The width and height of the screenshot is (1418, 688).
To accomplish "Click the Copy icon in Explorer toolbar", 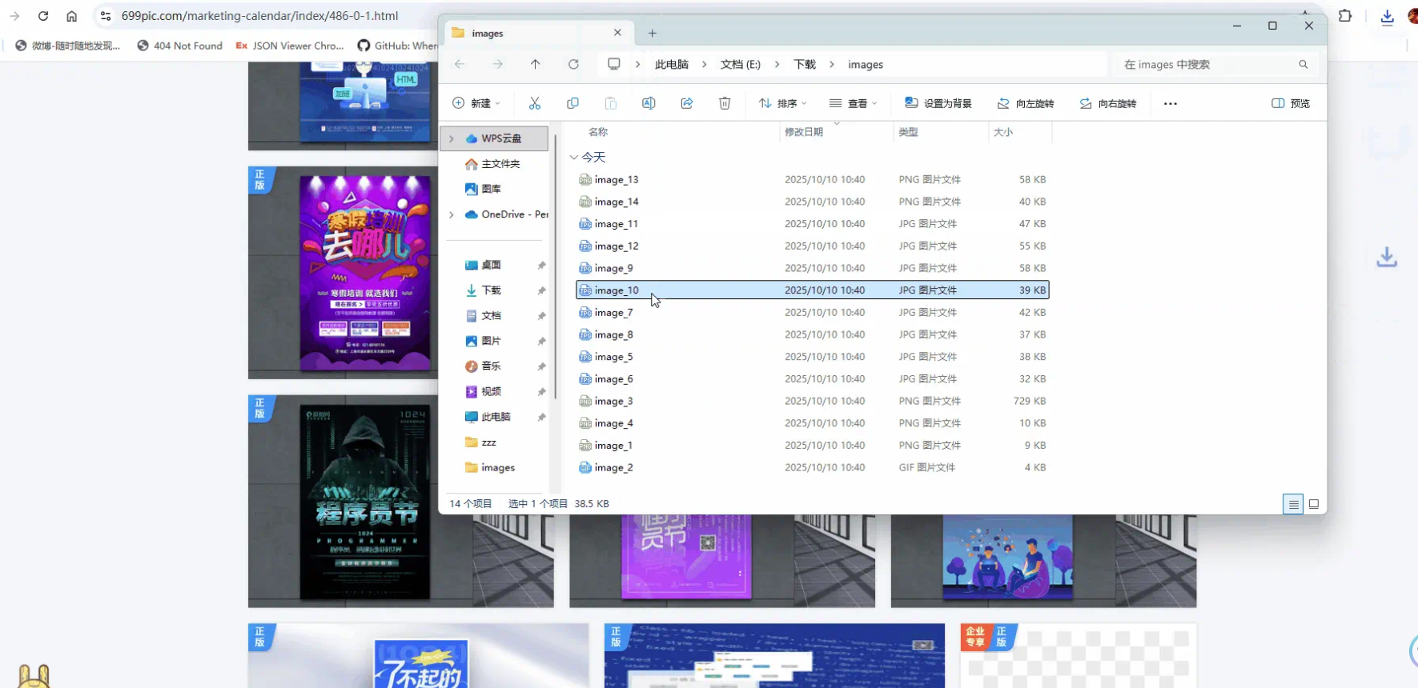I will pyautogui.click(x=572, y=103).
